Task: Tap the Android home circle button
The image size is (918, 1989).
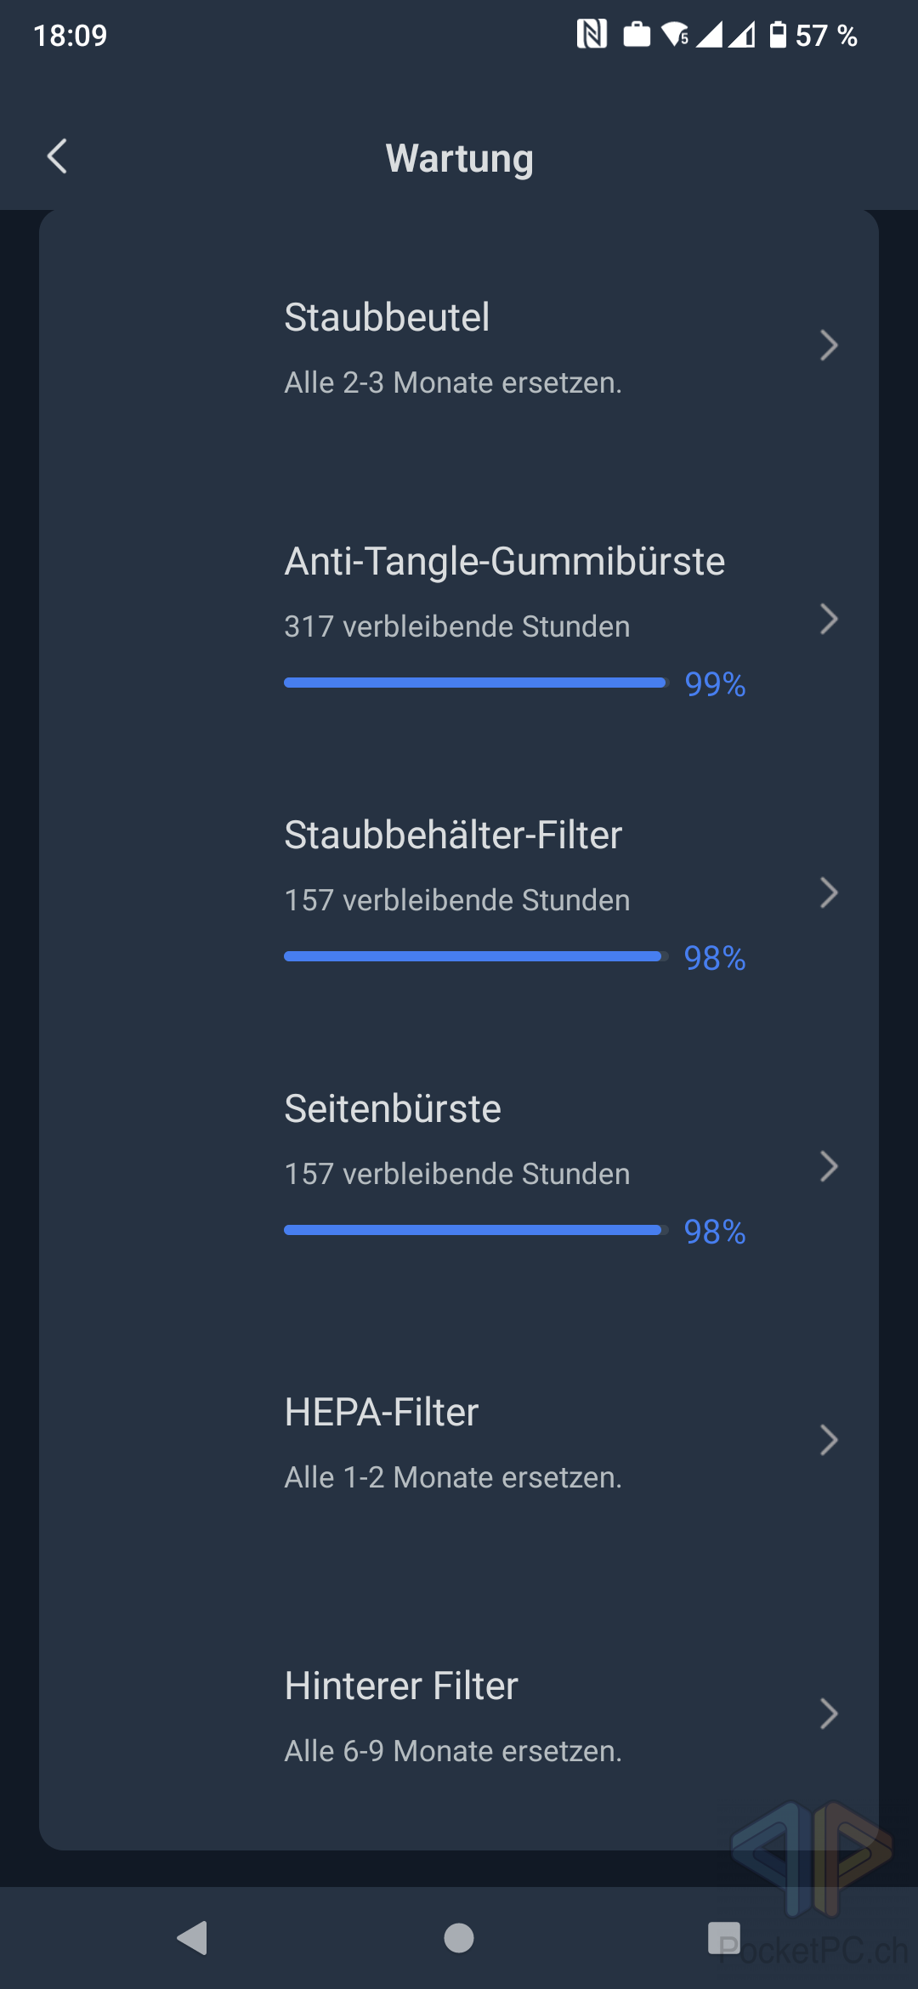Action: tap(459, 1938)
